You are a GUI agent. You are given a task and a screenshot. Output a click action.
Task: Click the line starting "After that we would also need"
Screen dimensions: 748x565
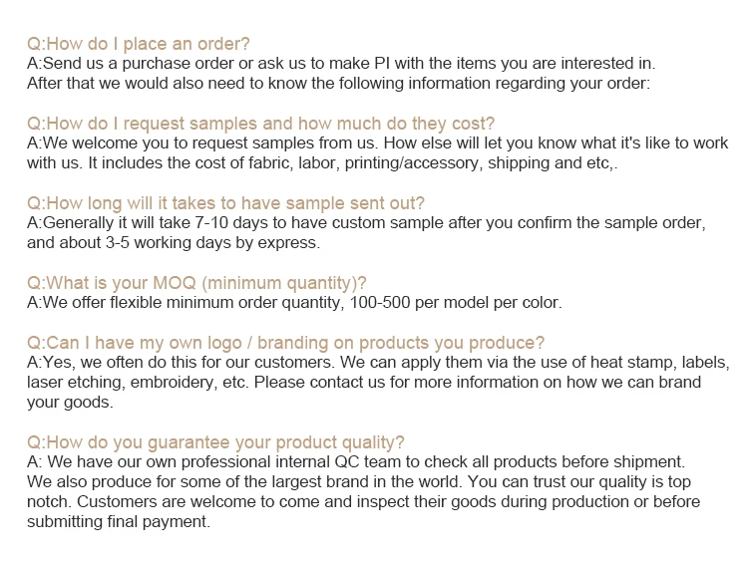click(x=338, y=84)
